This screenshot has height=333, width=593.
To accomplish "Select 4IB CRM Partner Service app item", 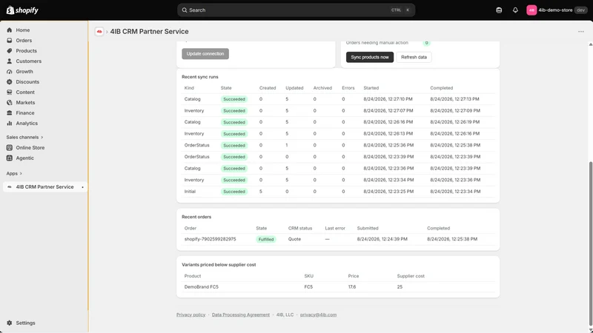I will [44, 187].
